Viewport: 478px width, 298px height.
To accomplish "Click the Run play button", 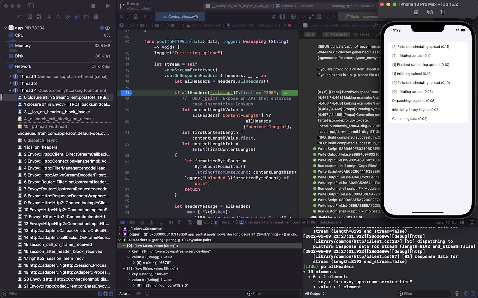I will click(x=107, y=6).
